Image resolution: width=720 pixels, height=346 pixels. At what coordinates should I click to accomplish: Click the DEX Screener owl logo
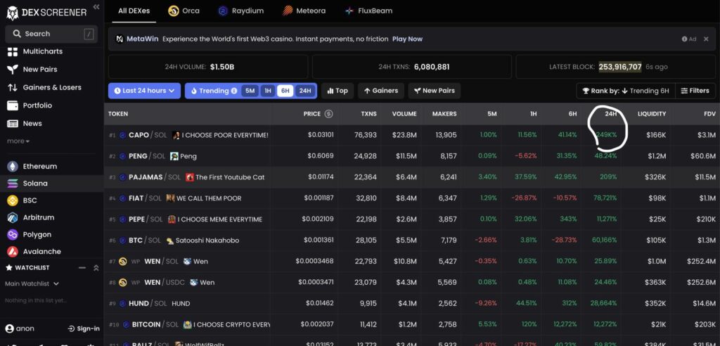point(13,13)
